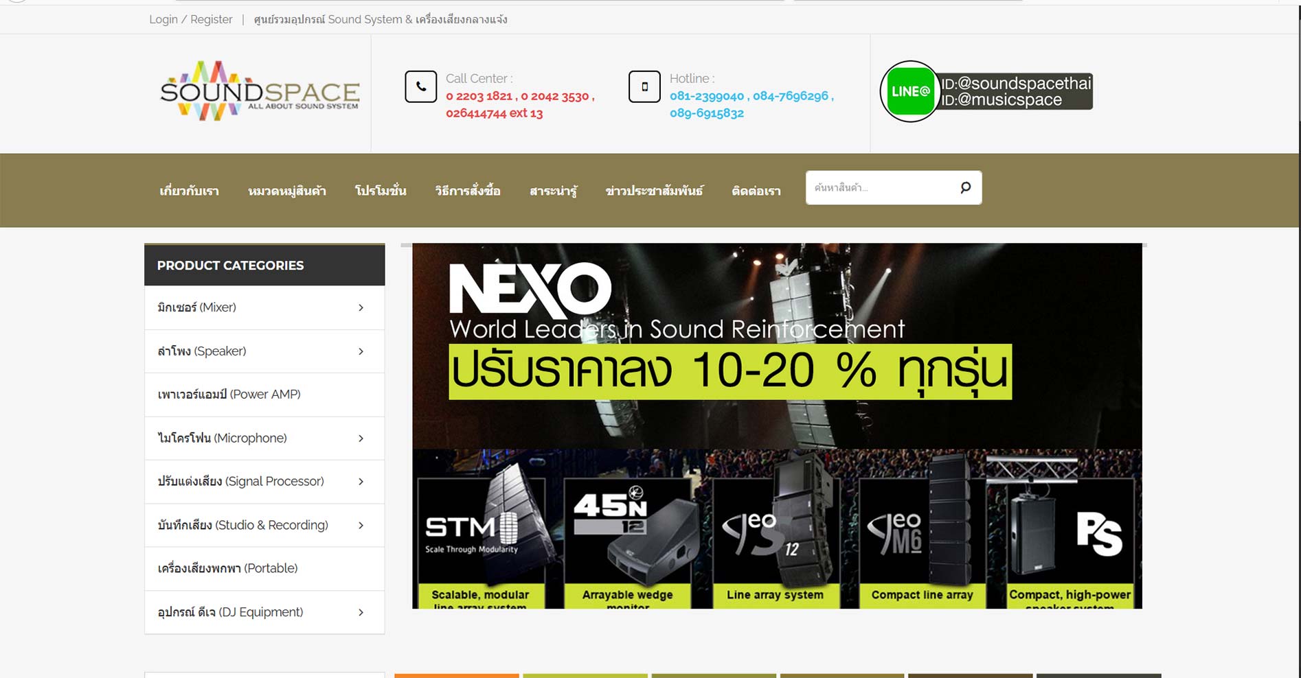This screenshot has width=1301, height=678.
Task: Click the SoundSpace logo
Action: click(260, 91)
